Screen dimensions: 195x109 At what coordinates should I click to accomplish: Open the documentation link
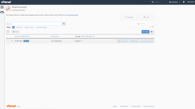[x=71, y=15]
